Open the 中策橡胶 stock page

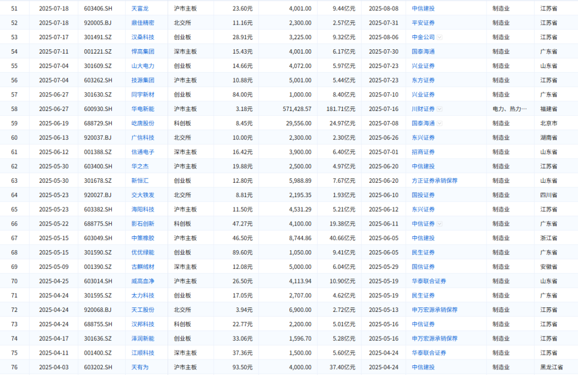[142, 238]
